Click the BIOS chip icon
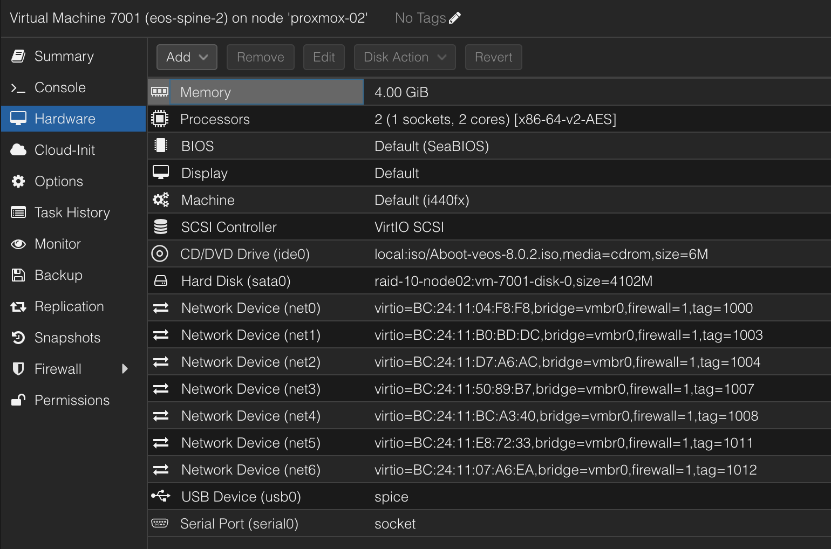The image size is (831, 549). tap(160, 146)
